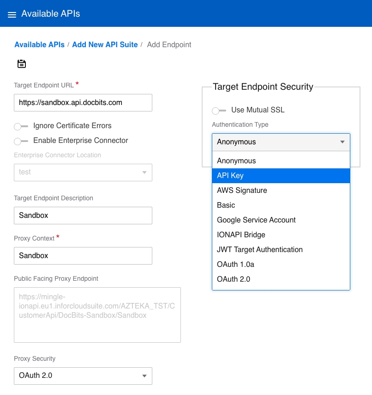Choose AWS Signature from the list
Viewport: 372px width, 395px height.
point(281,191)
